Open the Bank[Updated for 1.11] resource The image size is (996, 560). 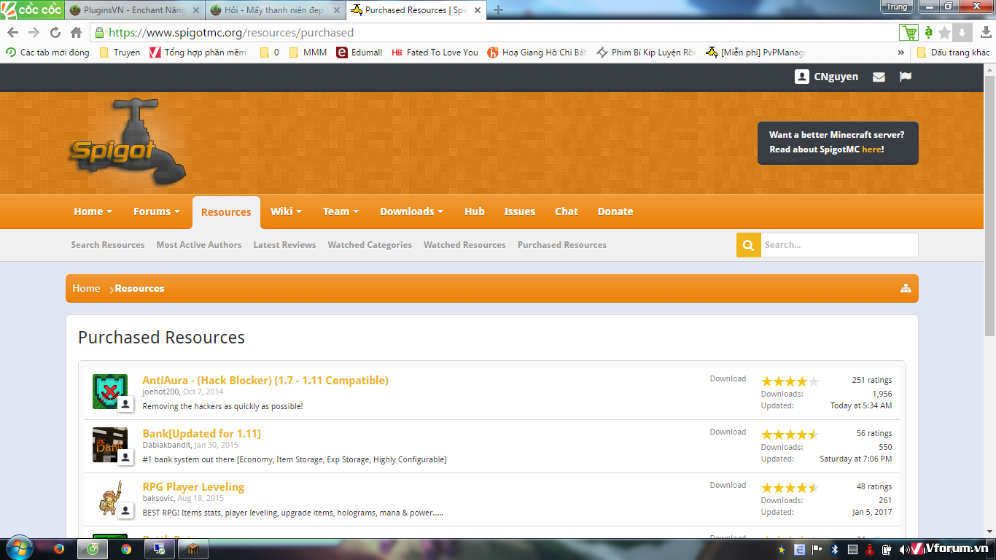point(201,434)
